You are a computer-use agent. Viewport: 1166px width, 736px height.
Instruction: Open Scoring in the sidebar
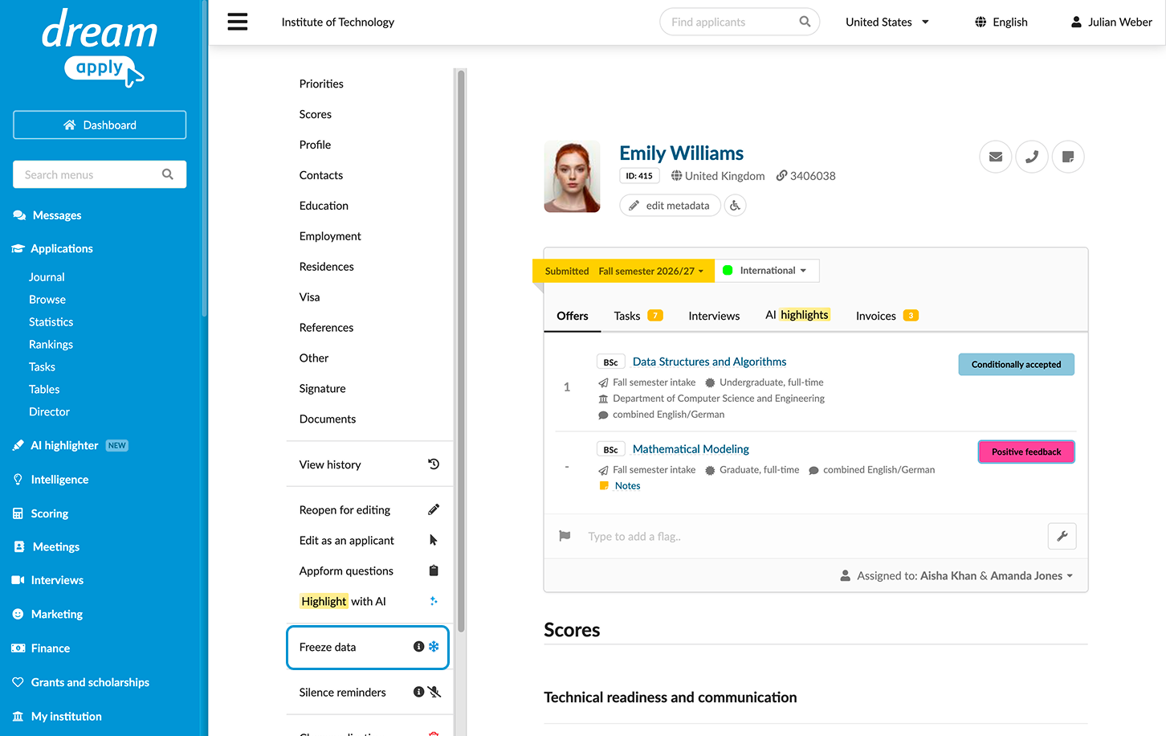40,513
